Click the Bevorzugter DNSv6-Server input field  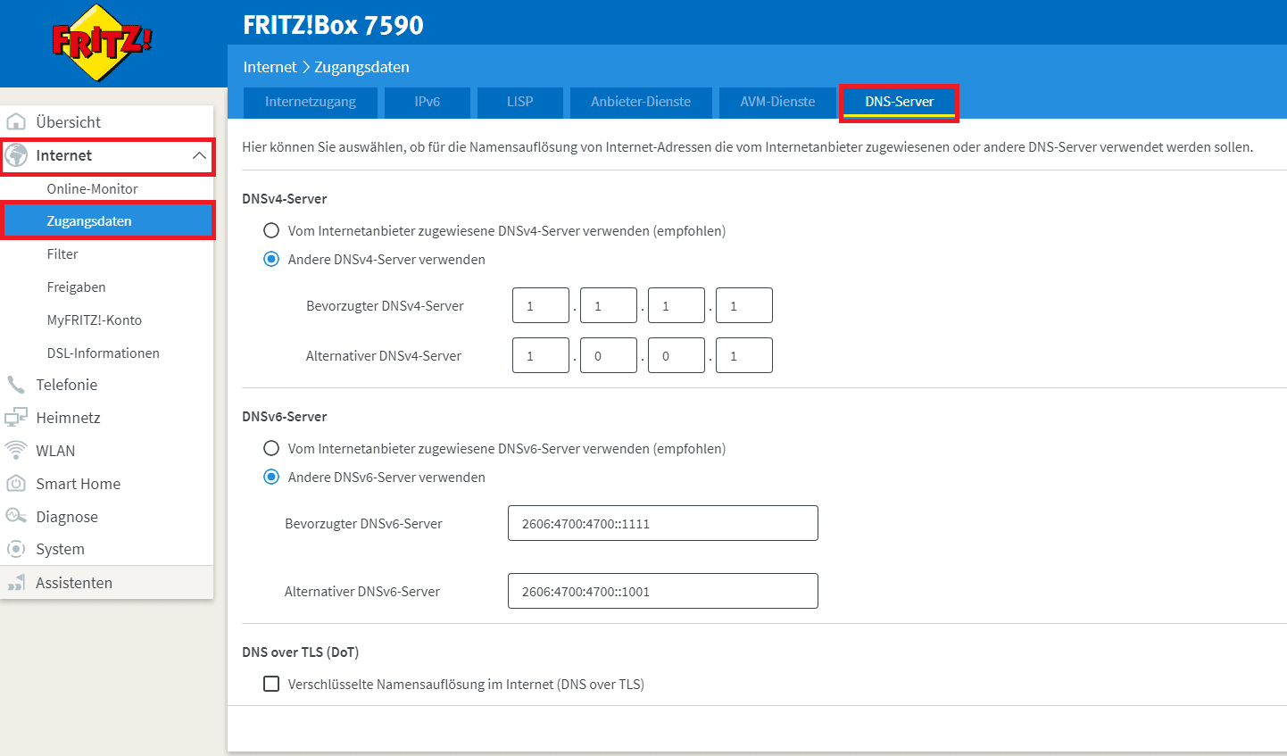[662, 524]
